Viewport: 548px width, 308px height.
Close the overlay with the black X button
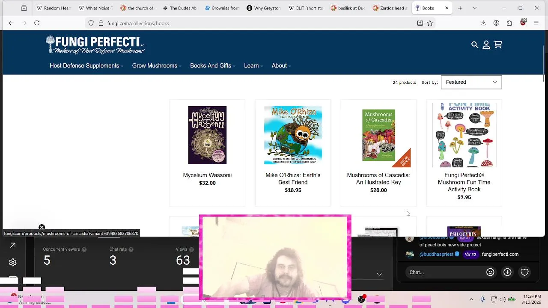click(x=42, y=227)
